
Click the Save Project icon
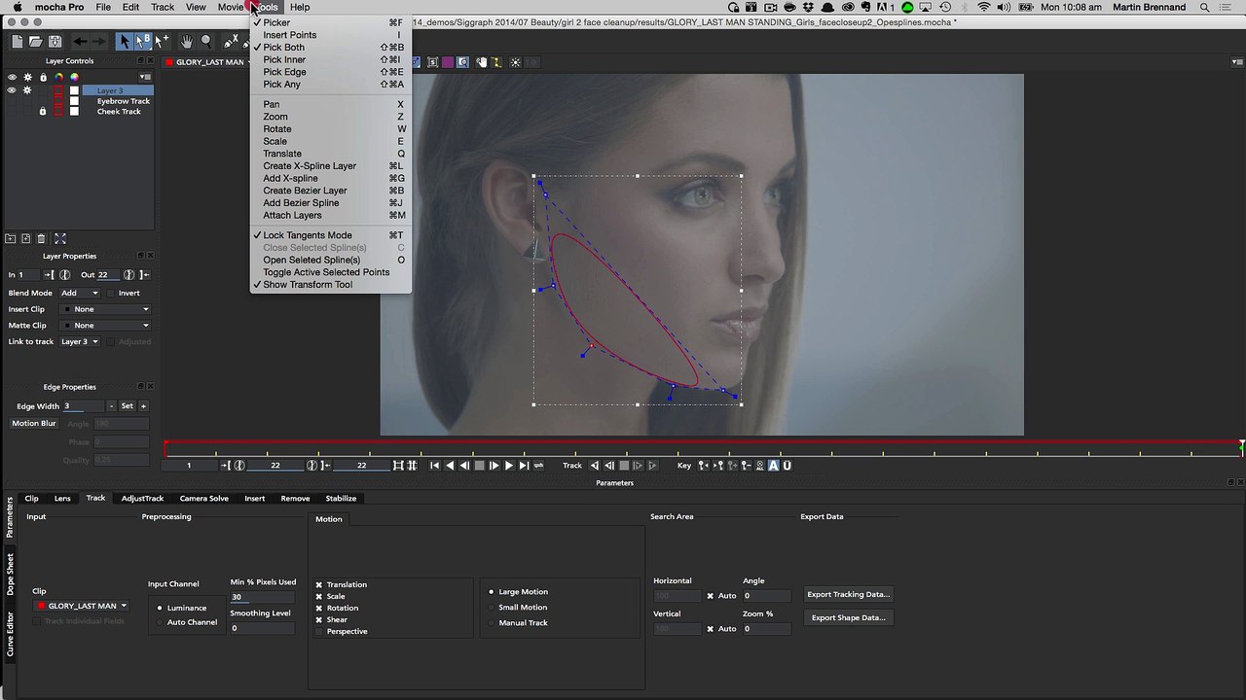pos(55,41)
